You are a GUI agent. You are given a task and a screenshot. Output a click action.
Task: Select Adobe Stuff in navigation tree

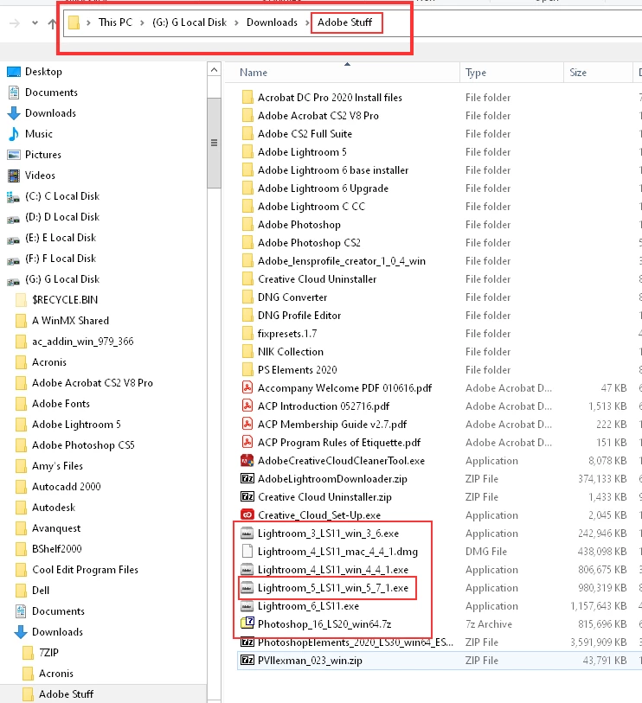66,694
